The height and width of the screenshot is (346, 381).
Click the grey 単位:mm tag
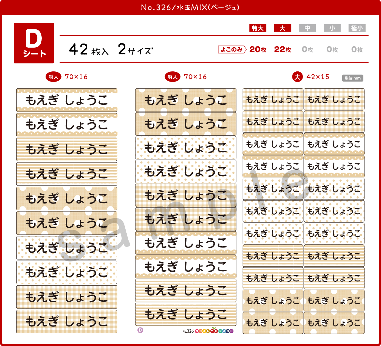[353, 78]
